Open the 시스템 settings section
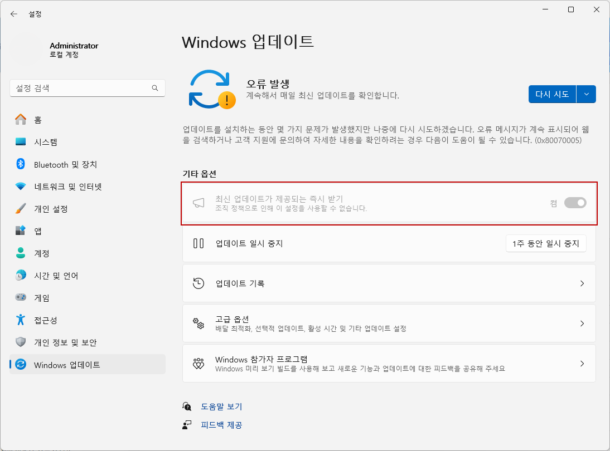610x451 pixels. tap(88, 142)
